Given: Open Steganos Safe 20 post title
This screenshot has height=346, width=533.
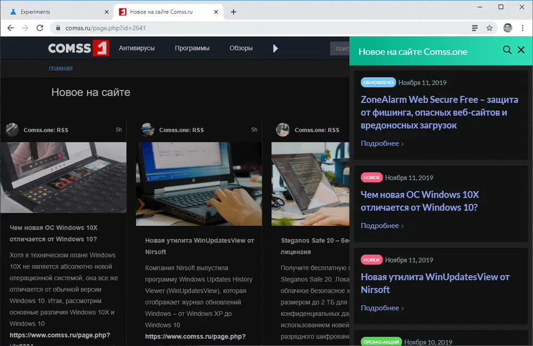Looking at the screenshot, I should pos(315,246).
